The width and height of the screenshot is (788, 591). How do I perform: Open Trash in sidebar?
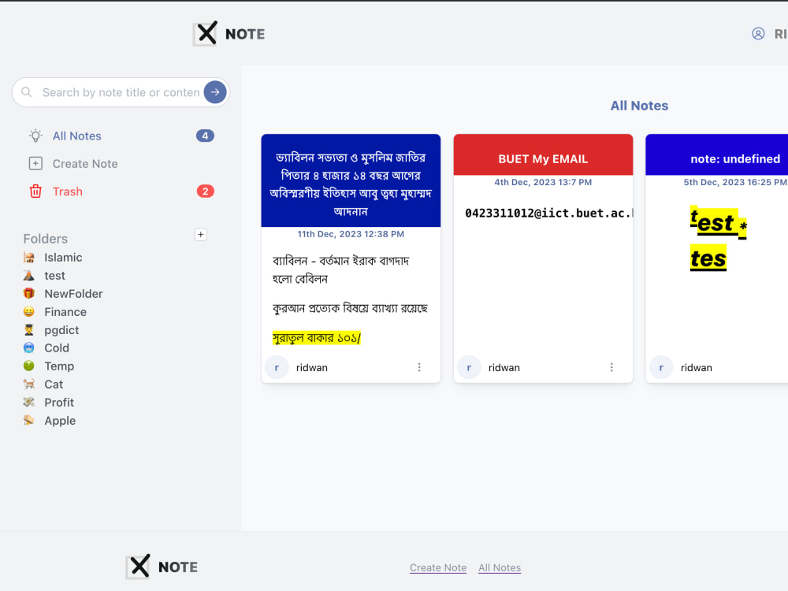click(67, 191)
